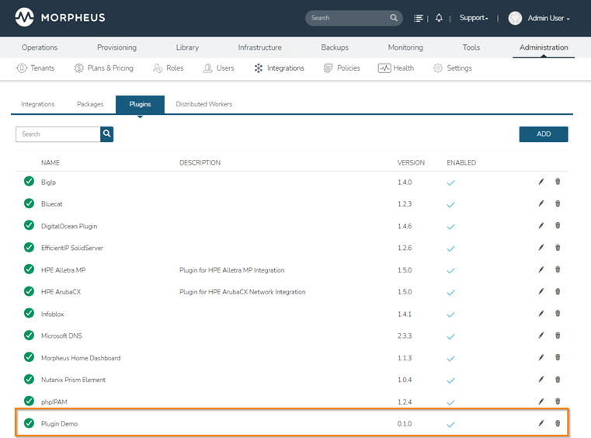Go to Policies section
The image size is (591, 438).
342,68
